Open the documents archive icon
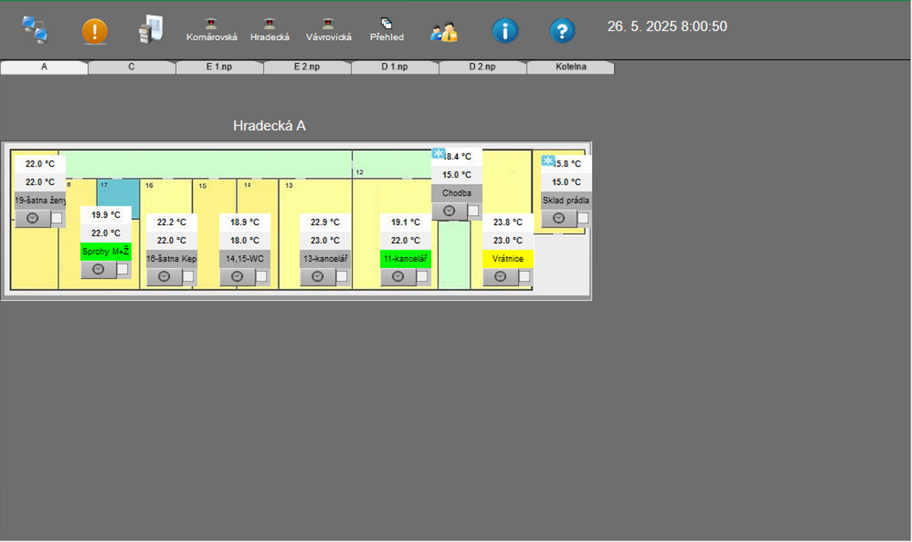Screen dimensions: 912x542 click(151, 30)
